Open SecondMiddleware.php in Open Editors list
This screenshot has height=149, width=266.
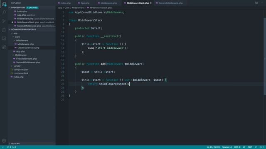click(29, 26)
